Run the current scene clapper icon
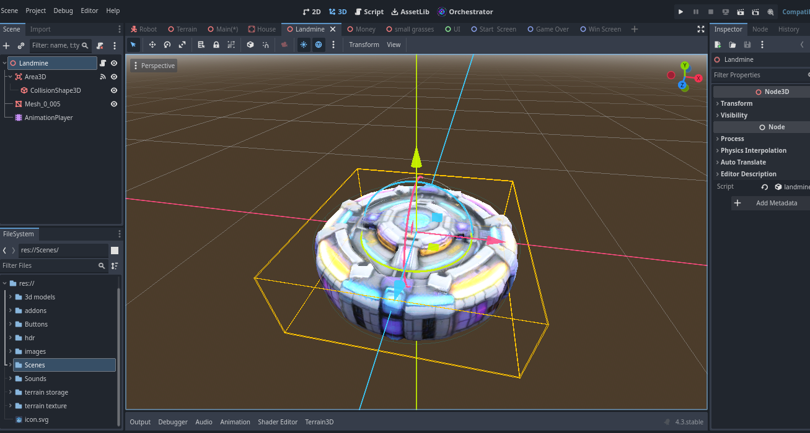This screenshot has height=433, width=810. 741,12
